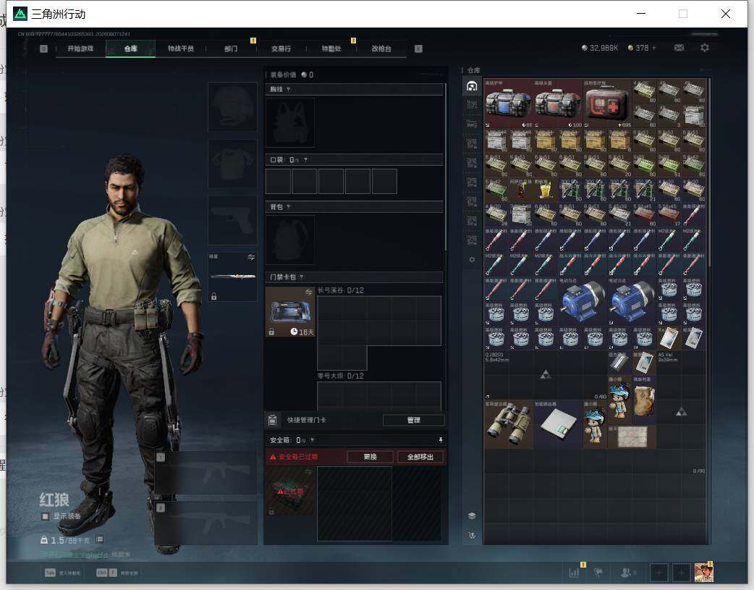Viewport: 754px width, 590px height.
Task: Click the second squad invite plus slot
Action: click(x=681, y=573)
